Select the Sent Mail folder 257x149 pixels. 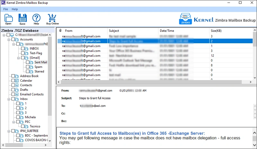click(x=41, y=62)
